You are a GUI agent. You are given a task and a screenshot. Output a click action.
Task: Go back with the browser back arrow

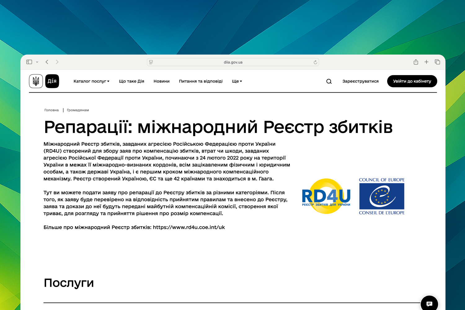point(47,62)
